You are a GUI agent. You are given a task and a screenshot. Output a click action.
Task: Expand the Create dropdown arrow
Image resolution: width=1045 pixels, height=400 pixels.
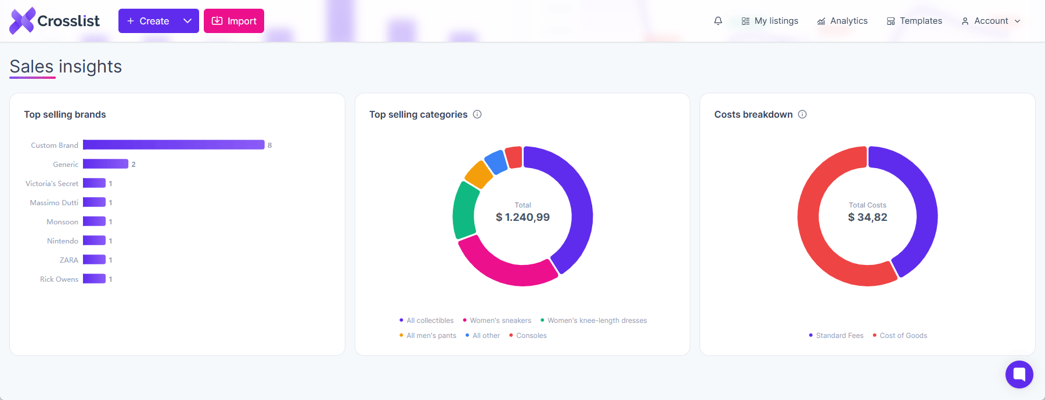188,21
